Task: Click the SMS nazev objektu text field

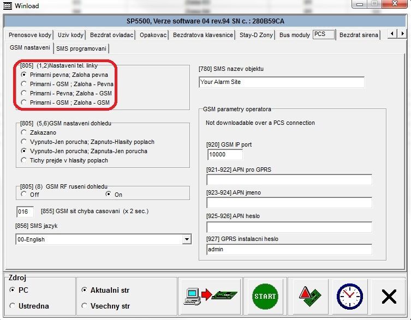Action: click(x=281, y=82)
